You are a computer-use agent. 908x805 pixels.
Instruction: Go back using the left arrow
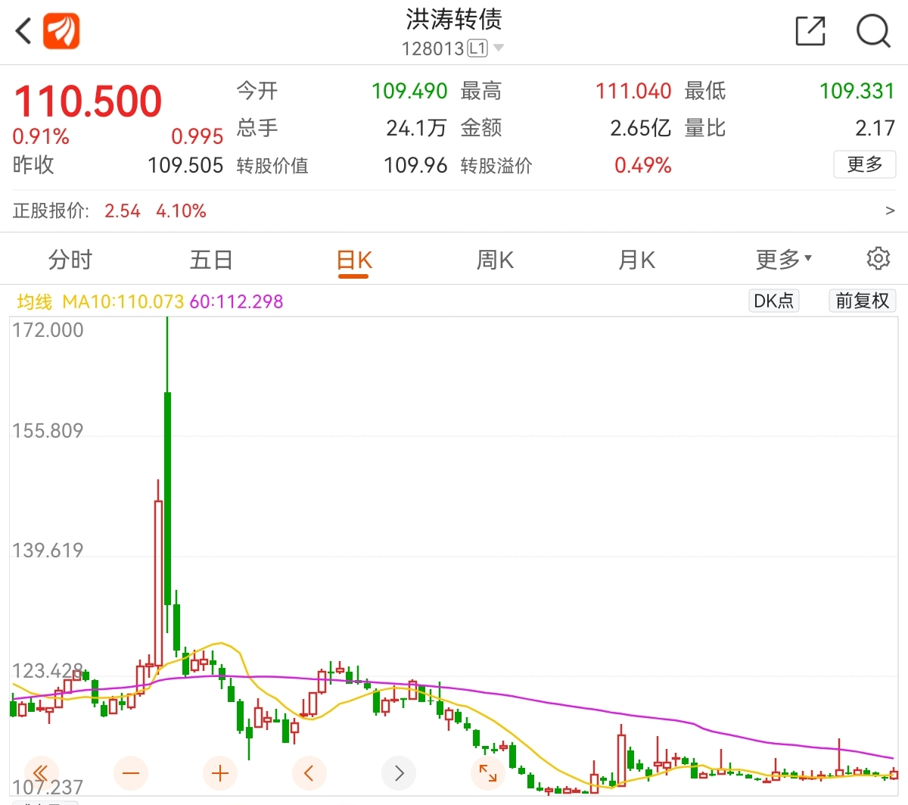coord(23,32)
